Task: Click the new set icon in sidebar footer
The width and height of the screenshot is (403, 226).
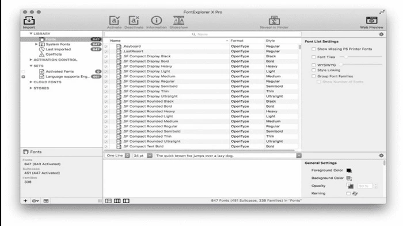Action: [x=46, y=201]
